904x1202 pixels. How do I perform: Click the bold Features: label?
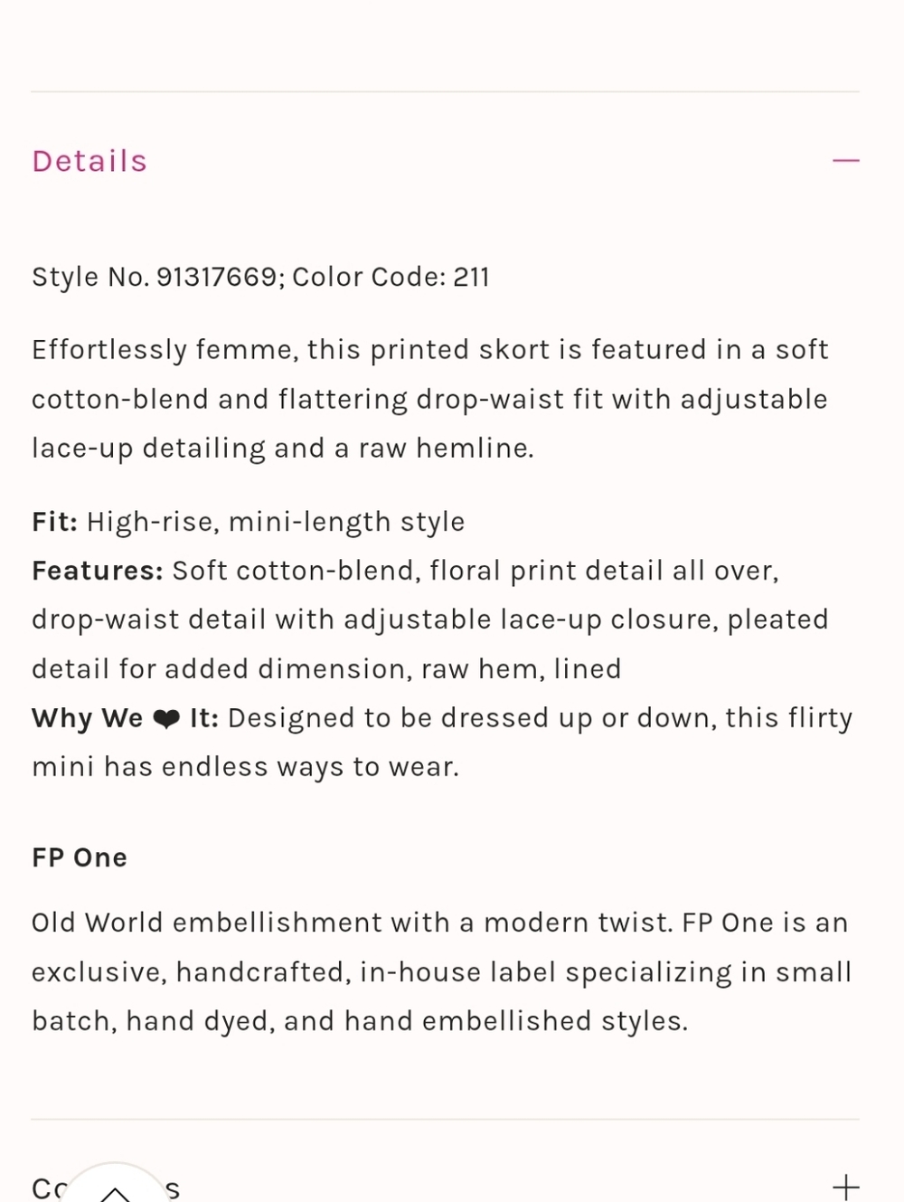(x=98, y=571)
